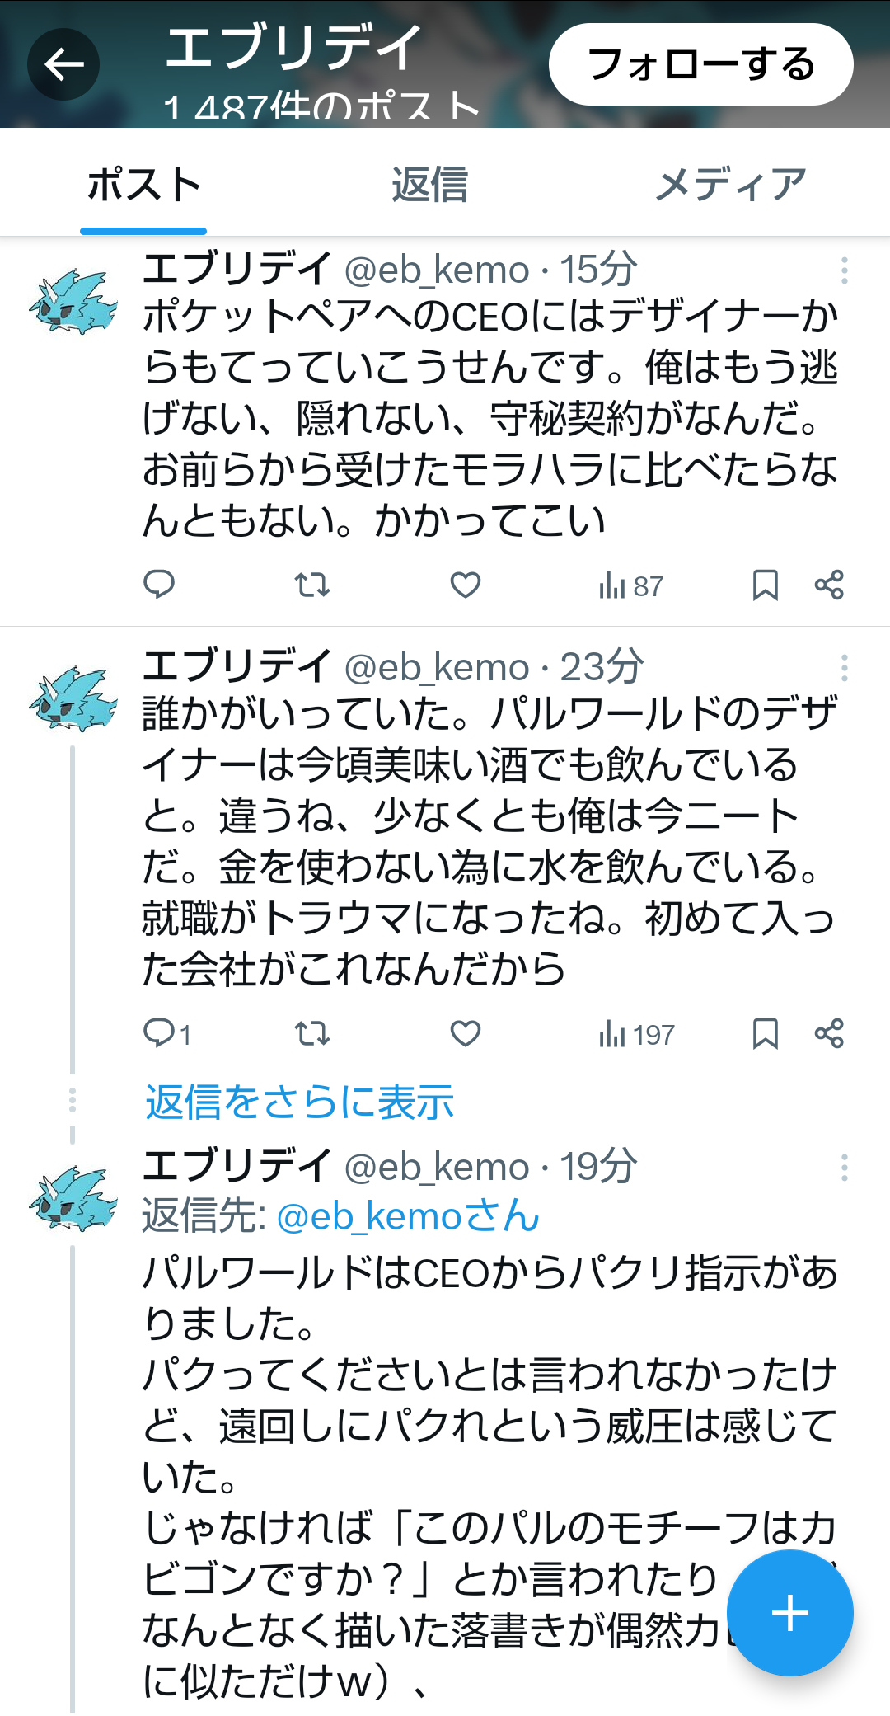Viewport: 890px width, 1716px height.
Task: Open the three-dot menu on the 15分 post
Action: point(845,270)
